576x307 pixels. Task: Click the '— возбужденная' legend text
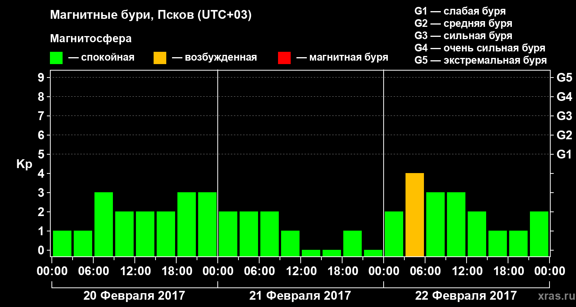tap(214, 58)
